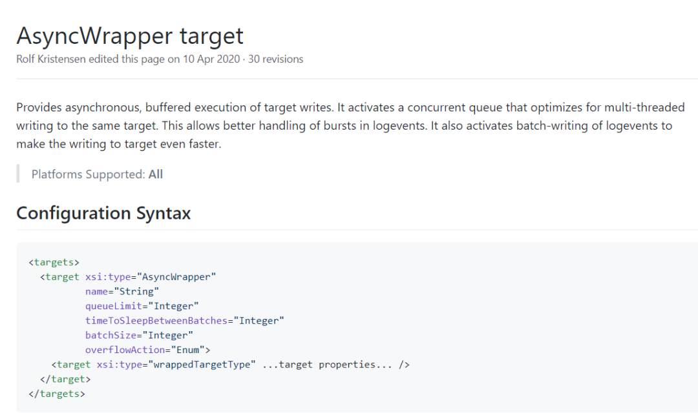Viewport: 698px width, 417px height.
Task: Click the ...target properties... placeholder text
Action: (x=327, y=365)
